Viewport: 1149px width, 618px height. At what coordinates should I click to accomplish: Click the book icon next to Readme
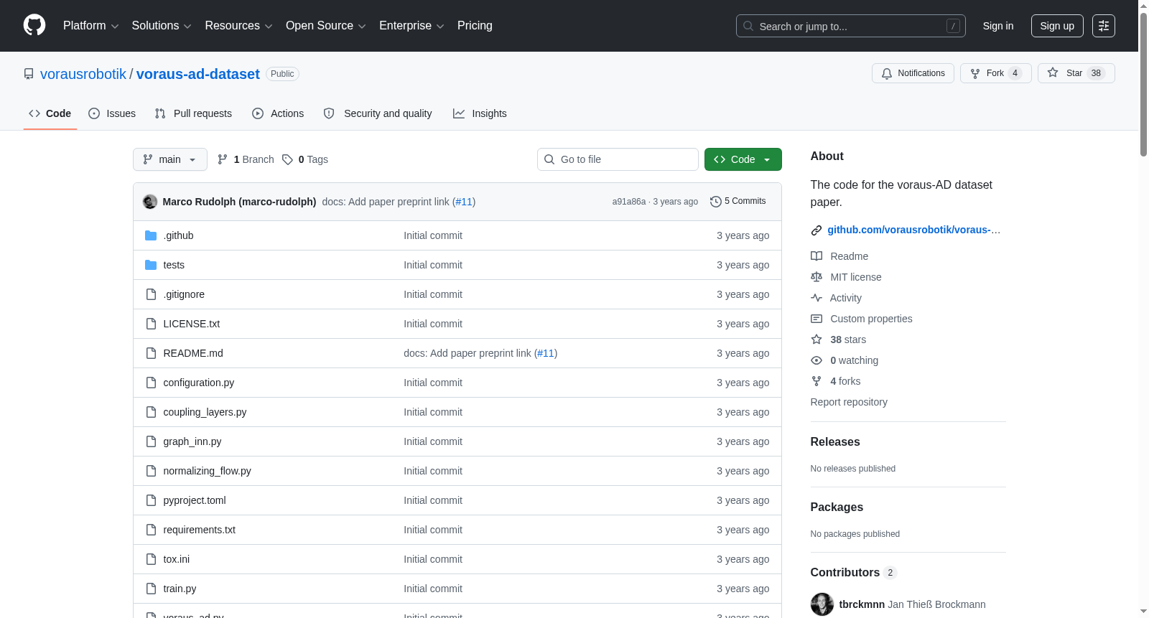[x=817, y=256]
